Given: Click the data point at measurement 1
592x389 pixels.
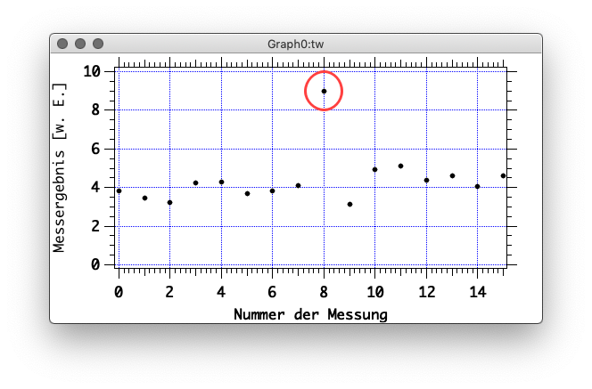Looking at the screenshot, I should 144,199.
